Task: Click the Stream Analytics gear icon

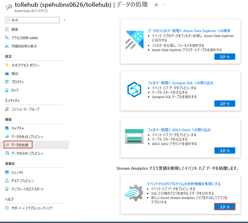Action: tap(134, 193)
